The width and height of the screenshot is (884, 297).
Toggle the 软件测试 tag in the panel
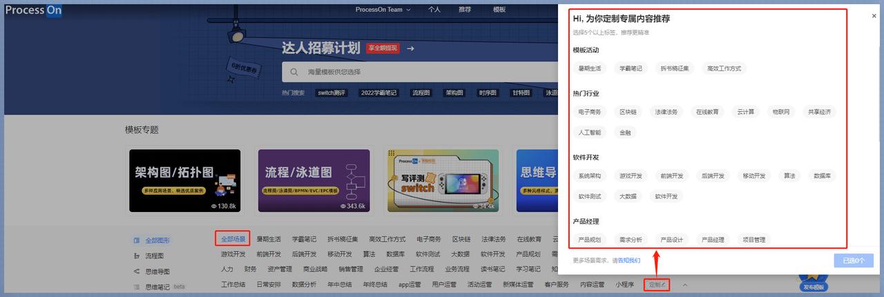point(590,196)
